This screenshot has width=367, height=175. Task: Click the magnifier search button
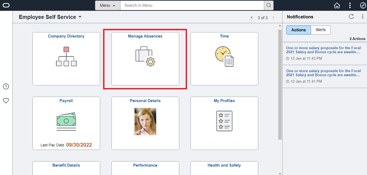pyautogui.click(x=268, y=5)
